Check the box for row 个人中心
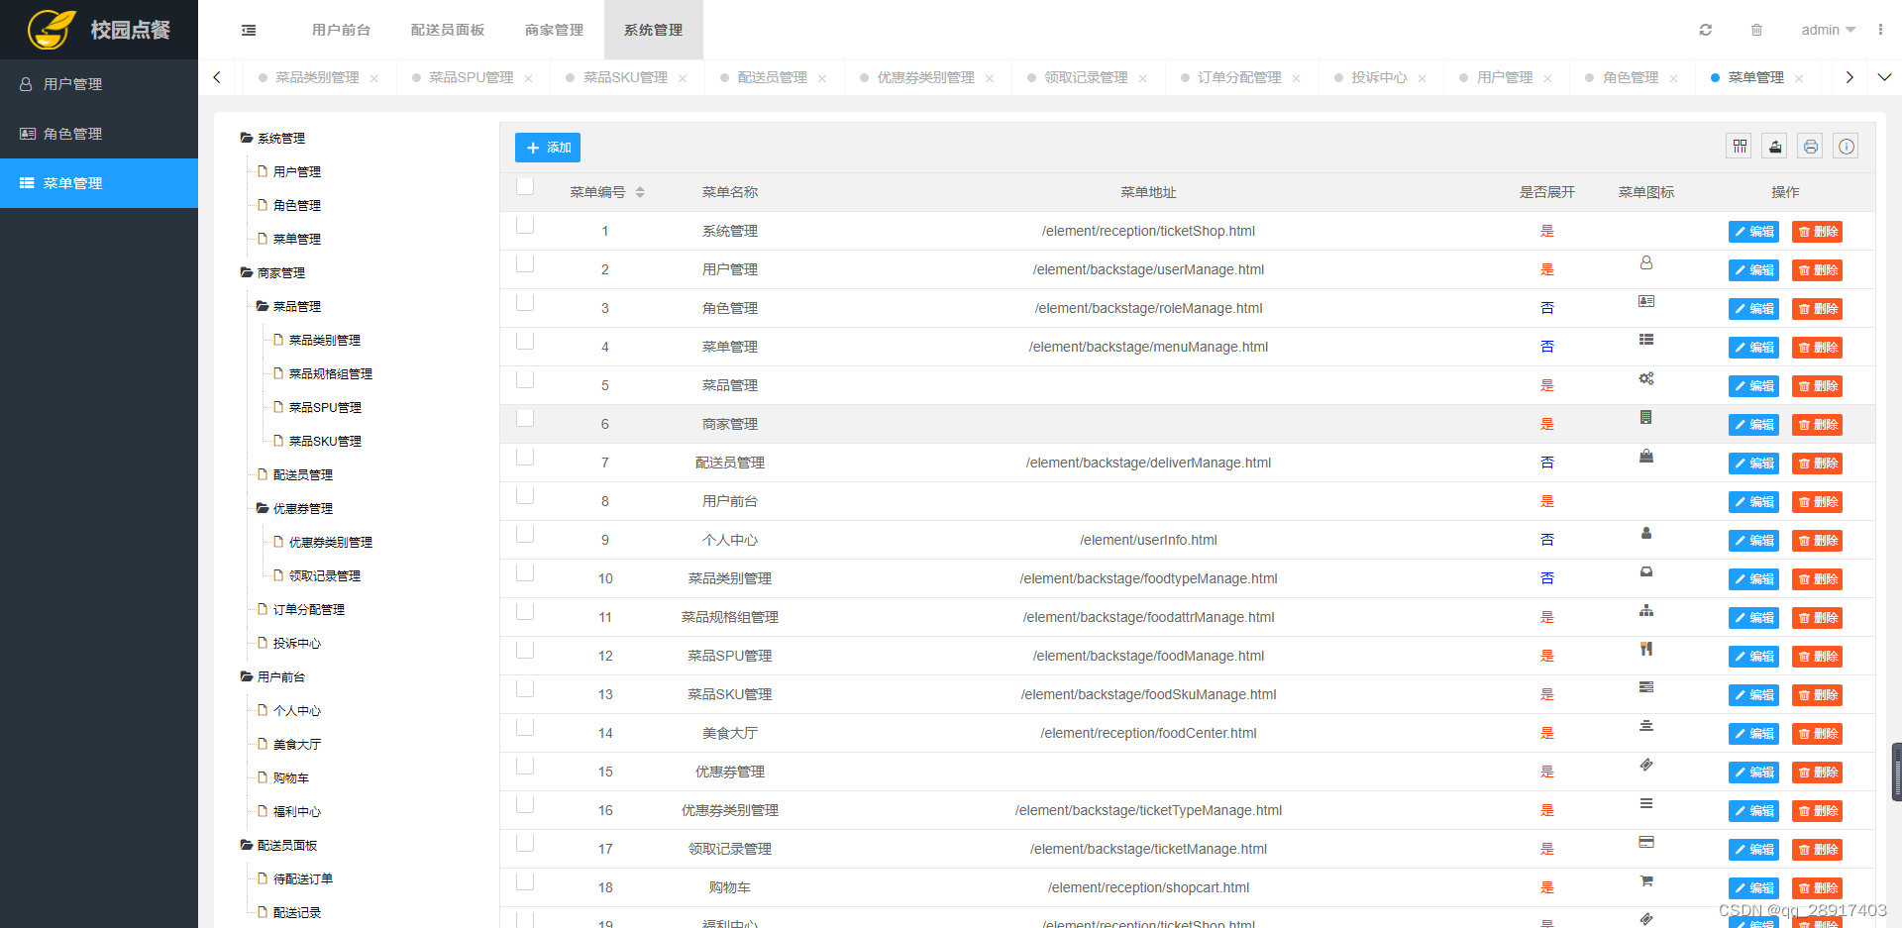 (x=525, y=534)
